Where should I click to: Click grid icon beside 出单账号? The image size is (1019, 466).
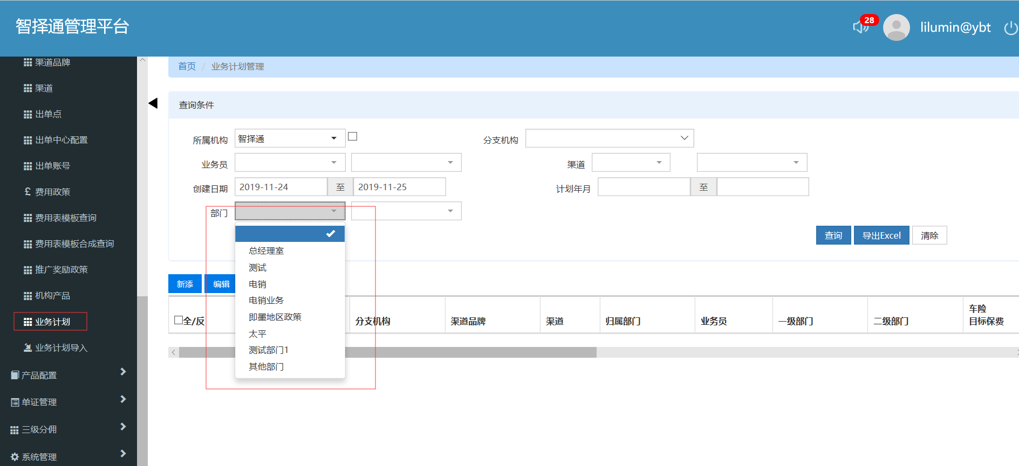point(28,166)
